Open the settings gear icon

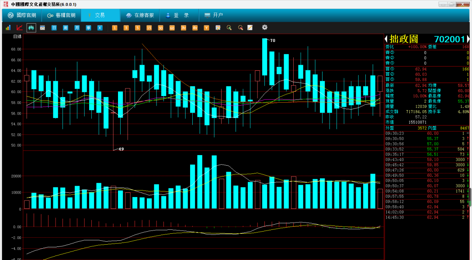pos(264,28)
